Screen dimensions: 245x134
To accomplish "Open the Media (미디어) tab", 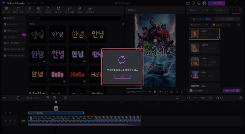I will (x=6, y=10).
